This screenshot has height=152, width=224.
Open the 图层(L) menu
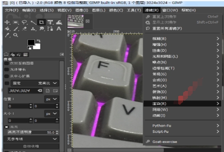99,10
